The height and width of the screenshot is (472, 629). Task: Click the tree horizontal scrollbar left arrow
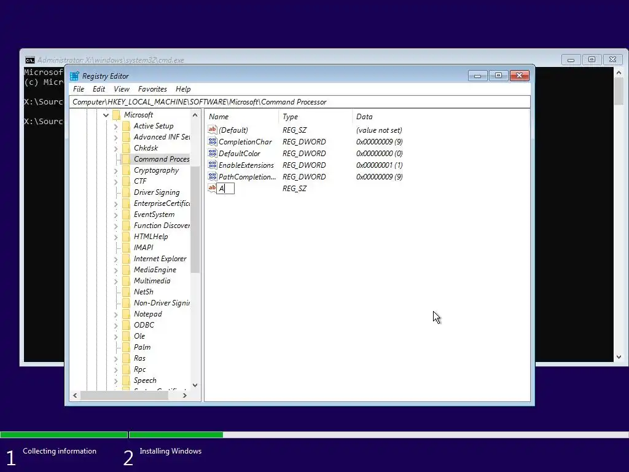(75, 395)
